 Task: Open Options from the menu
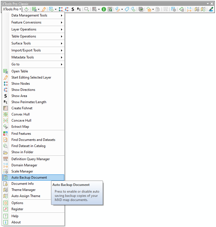coord(27,203)
